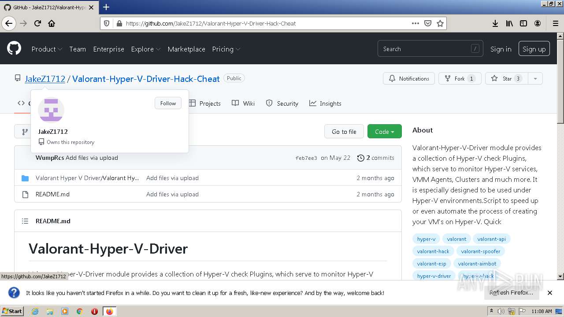Go back with browser back arrow
The height and width of the screenshot is (317, 564).
coord(9,23)
